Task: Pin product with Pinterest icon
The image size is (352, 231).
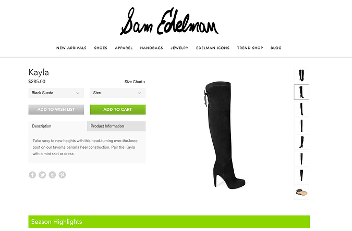Action: tap(62, 175)
